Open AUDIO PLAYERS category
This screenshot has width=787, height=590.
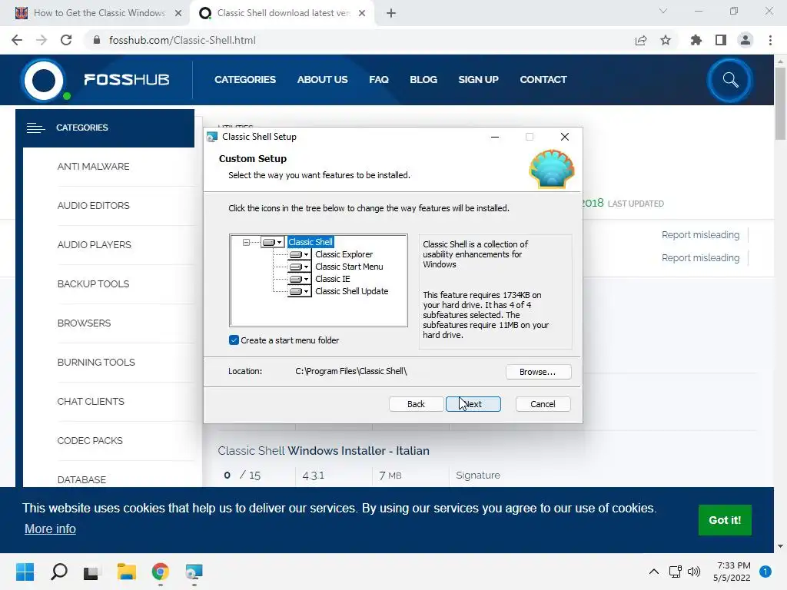click(x=95, y=245)
